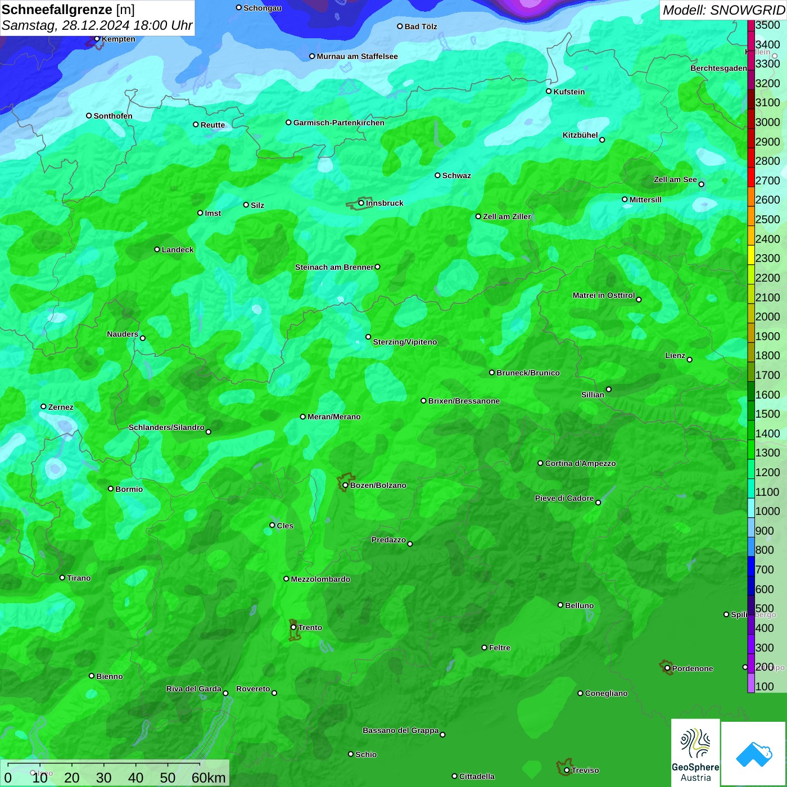Click the Bassano del Grappa label
The height and width of the screenshot is (787, 787).
click(400, 730)
